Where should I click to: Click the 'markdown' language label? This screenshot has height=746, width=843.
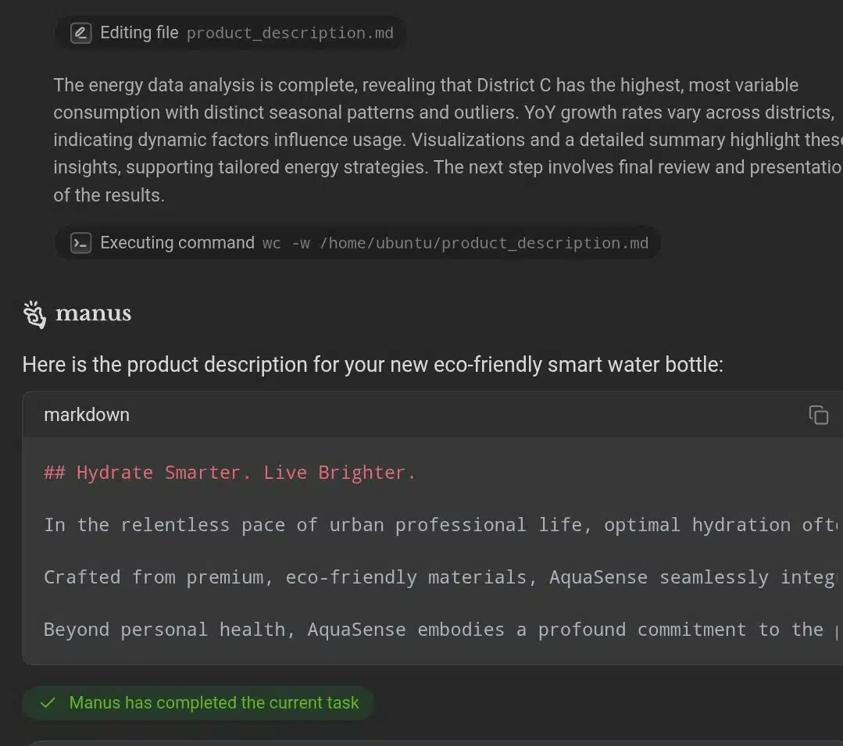click(x=87, y=415)
